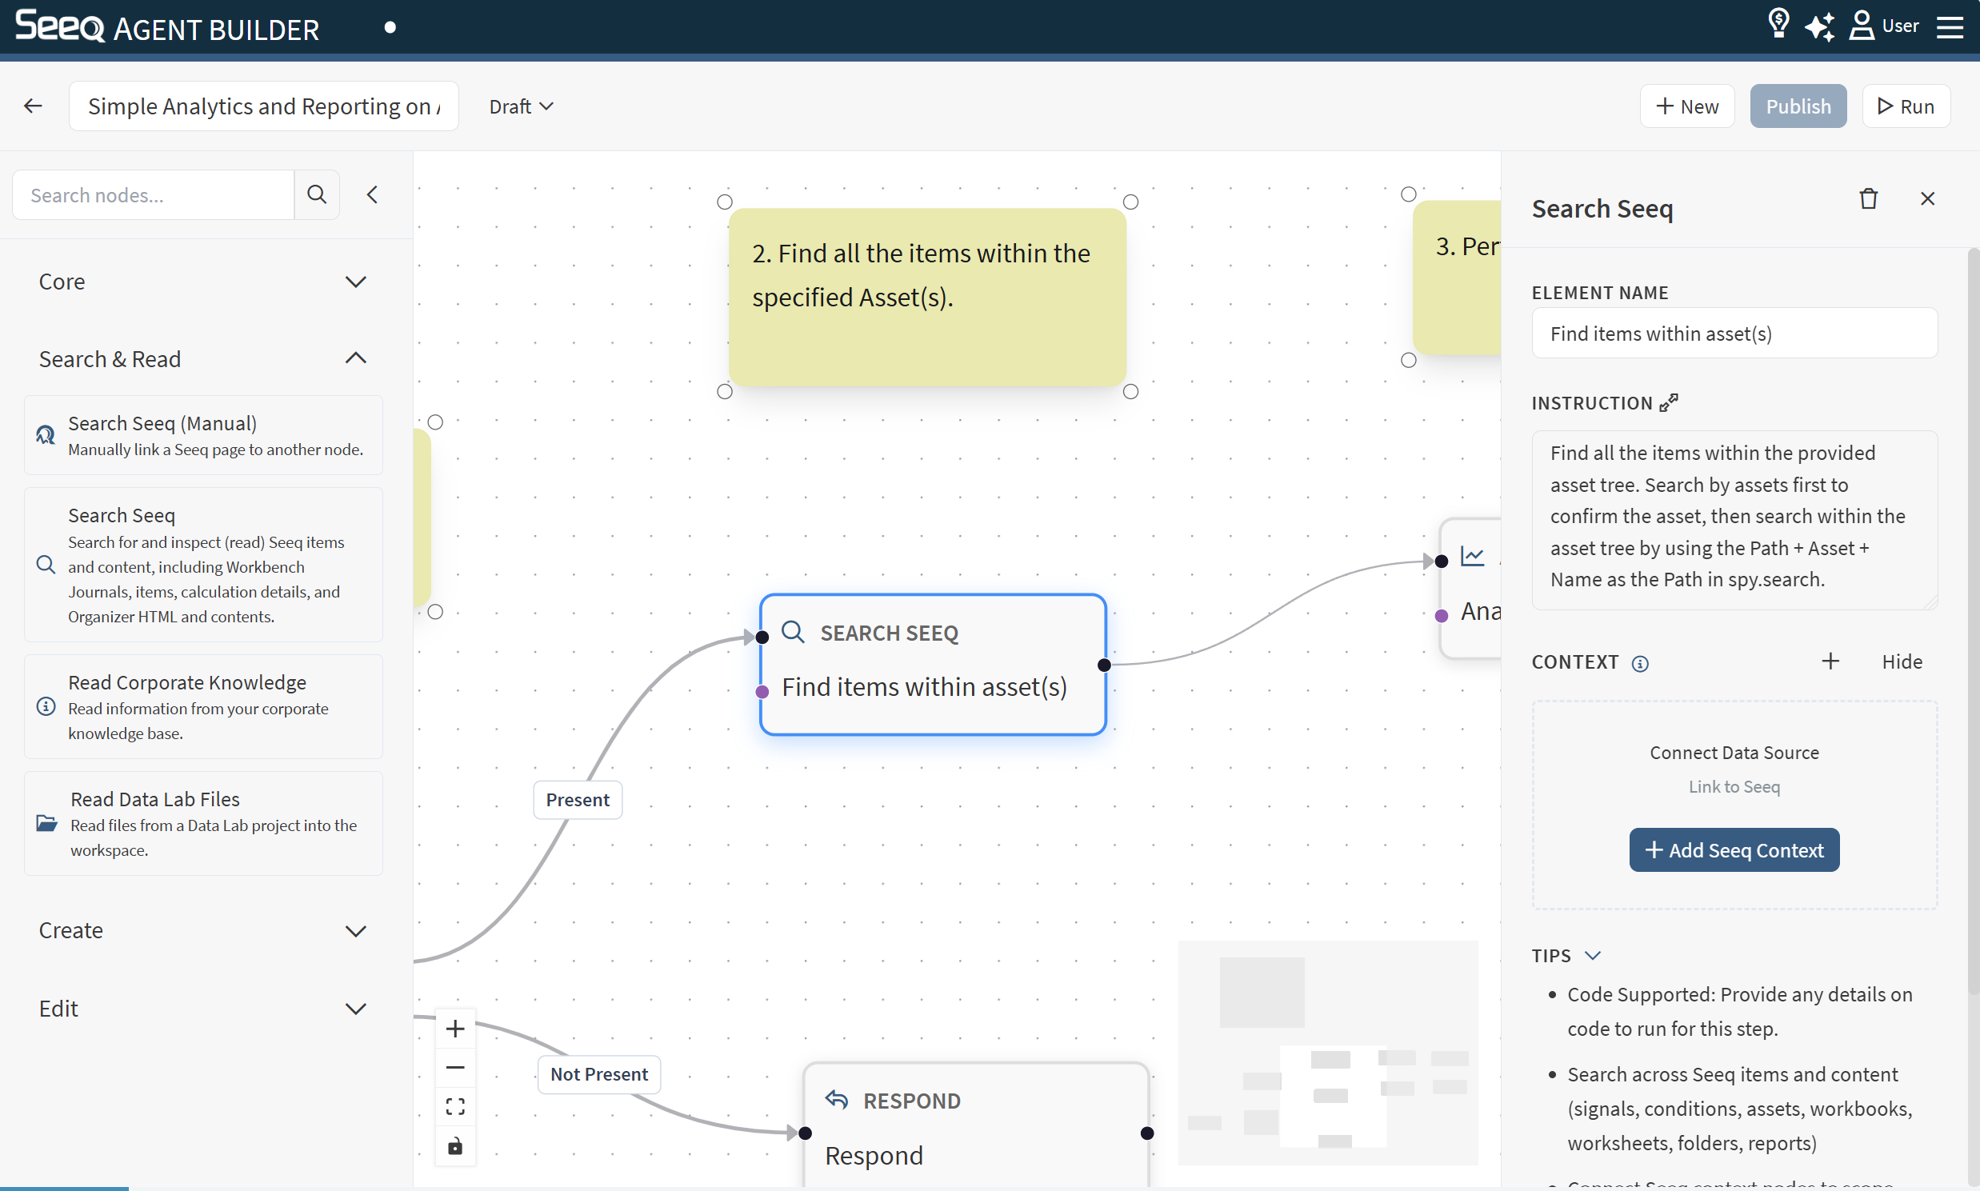Open the AI sparkle assistant icon
This screenshot has height=1191, width=1980.
pos(1818,26)
